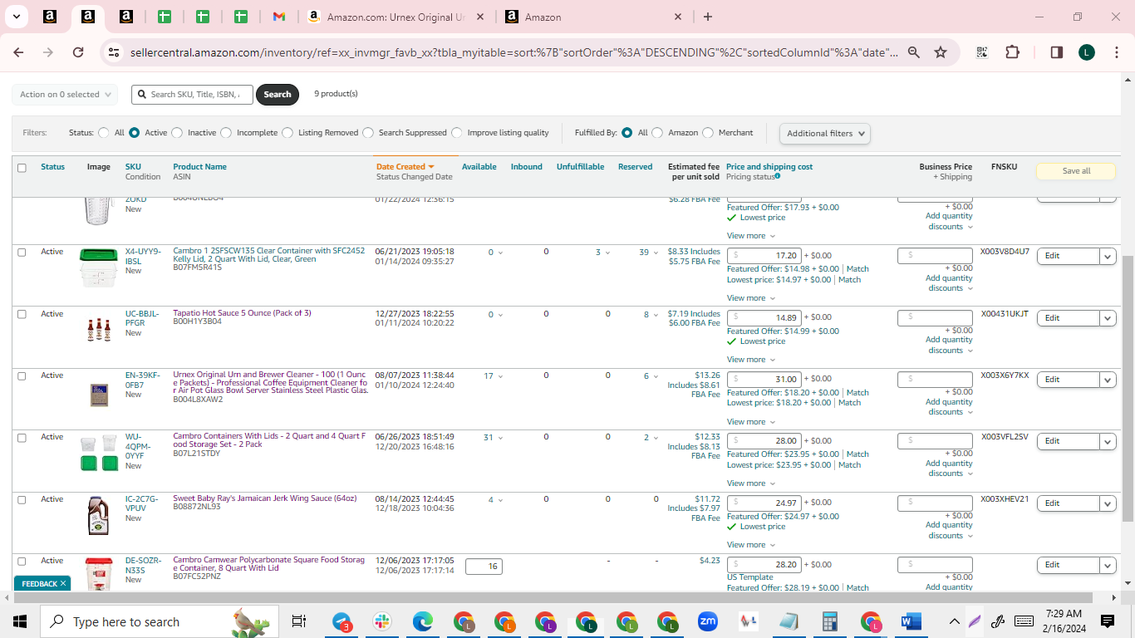
Task: Open the Gmail browser tab
Action: (x=279, y=17)
